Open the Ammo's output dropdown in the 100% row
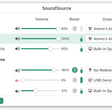This screenshot has height=112, width=112. 99,39
